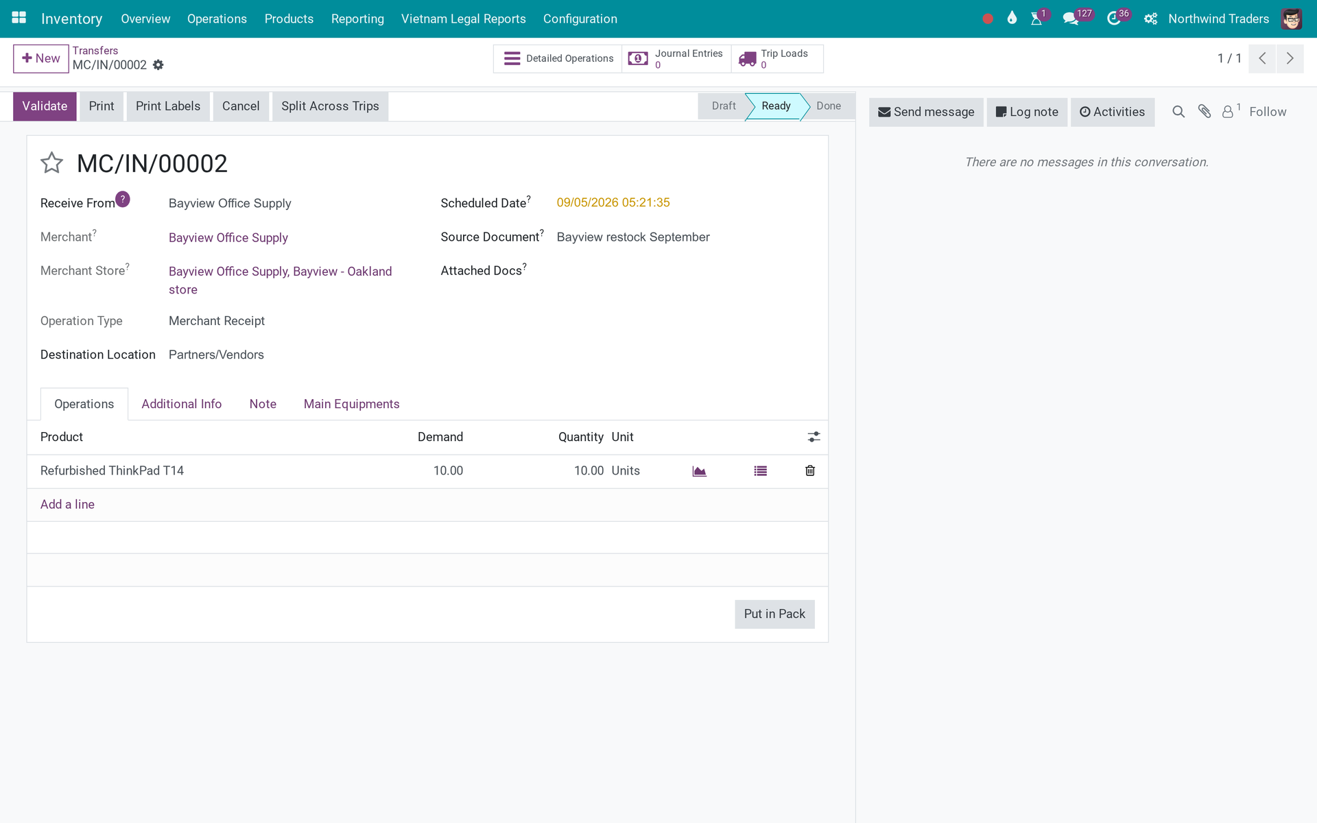Open Trip Loads smart button
1317x823 pixels.
point(777,58)
